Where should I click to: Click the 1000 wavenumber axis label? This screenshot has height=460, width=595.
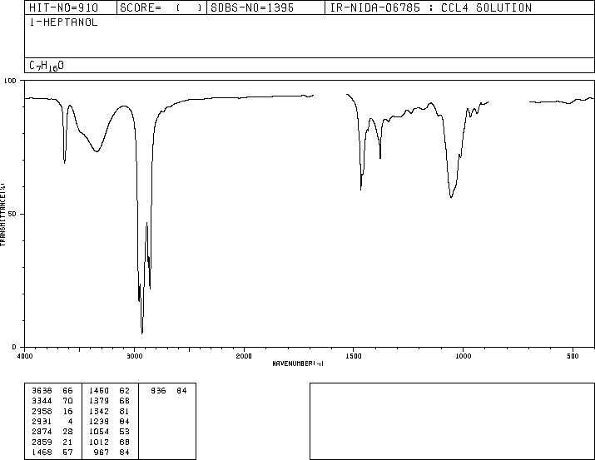tap(463, 356)
